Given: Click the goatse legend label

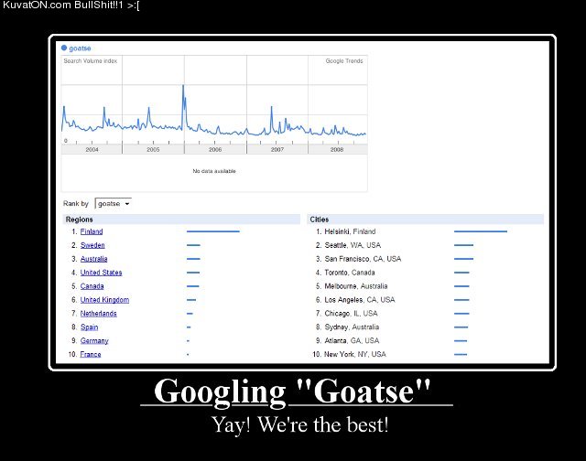Looking at the screenshot, I should point(80,48).
